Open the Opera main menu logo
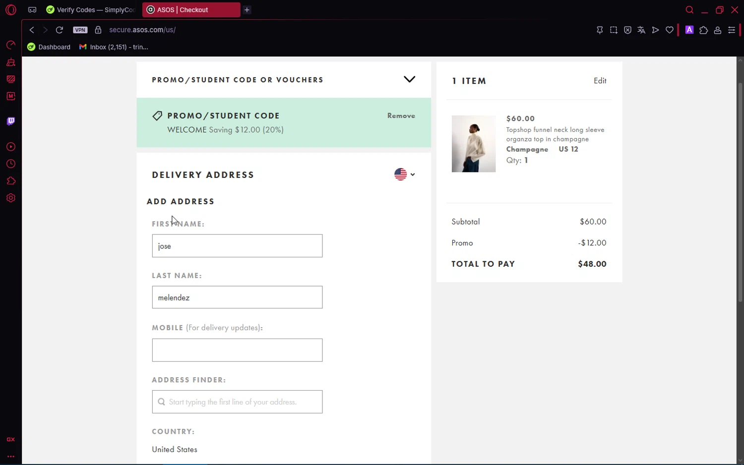The image size is (744, 465). [11, 9]
